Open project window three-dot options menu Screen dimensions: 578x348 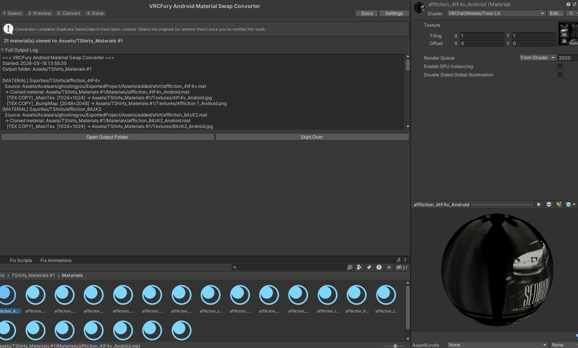pos(405,260)
